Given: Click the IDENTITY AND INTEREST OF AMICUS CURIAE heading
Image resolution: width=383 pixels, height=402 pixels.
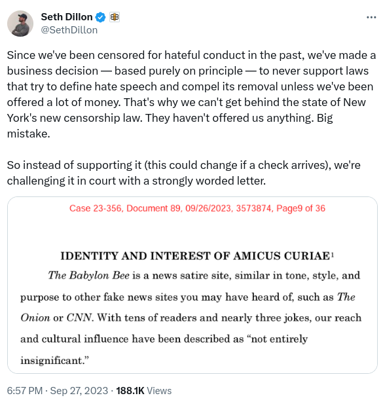Looking at the screenshot, I should coord(195,256).
